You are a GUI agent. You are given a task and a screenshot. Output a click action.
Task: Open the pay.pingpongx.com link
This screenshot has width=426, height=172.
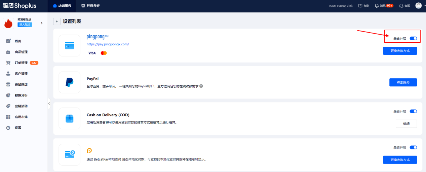pyautogui.click(x=108, y=44)
